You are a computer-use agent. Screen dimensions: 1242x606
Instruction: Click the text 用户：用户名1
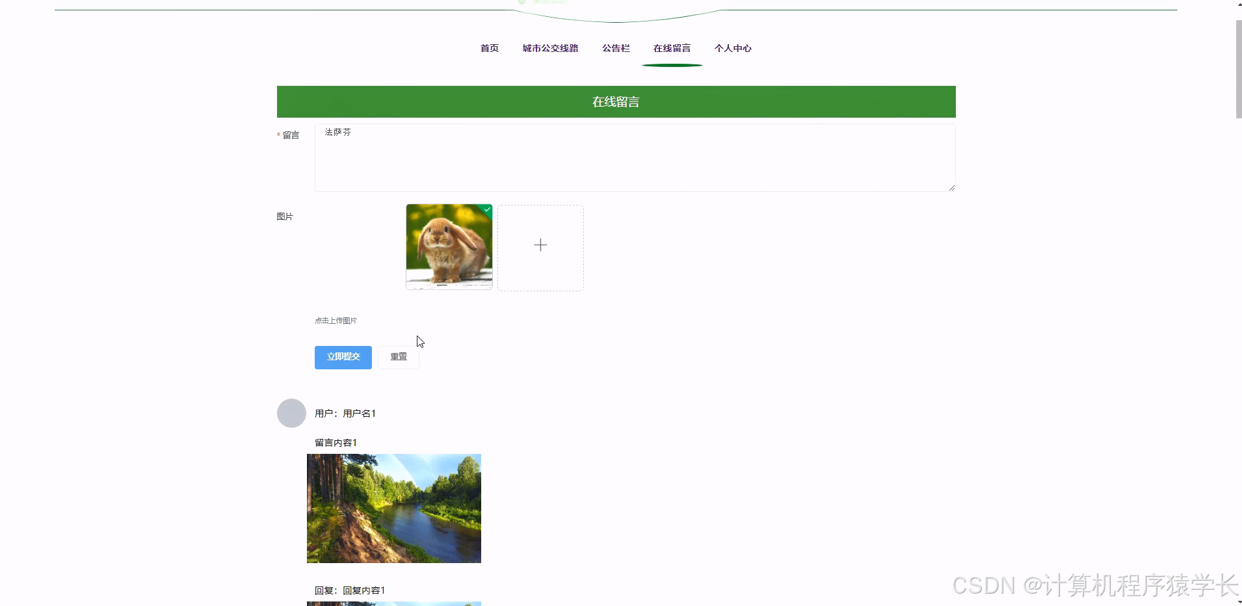345,414
